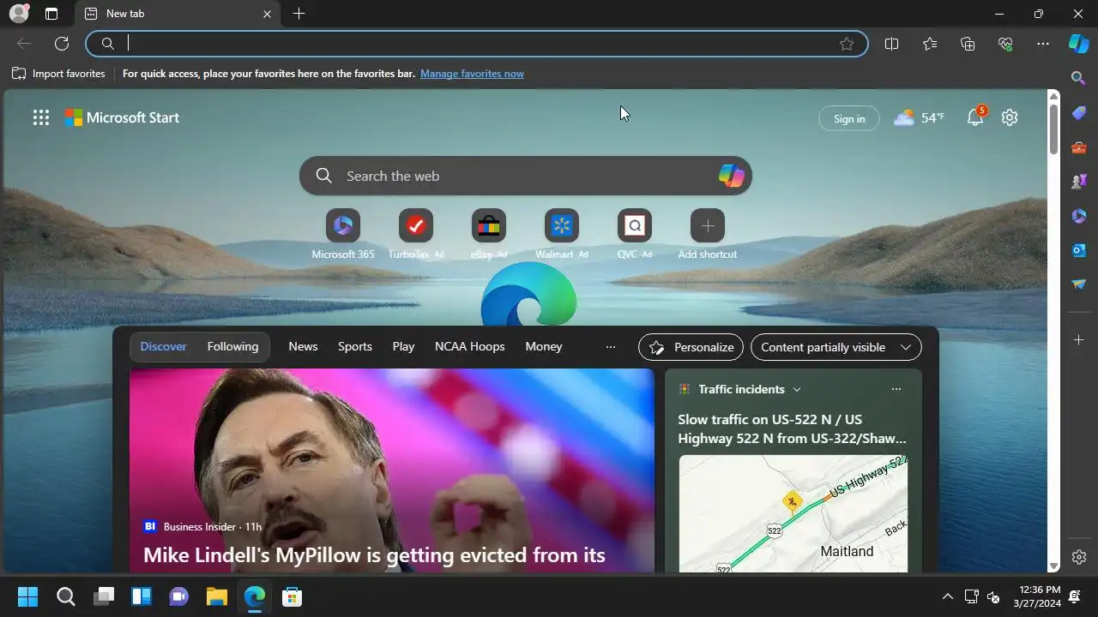The width and height of the screenshot is (1098, 617).
Task: Open the Play tab
Action: (x=403, y=346)
